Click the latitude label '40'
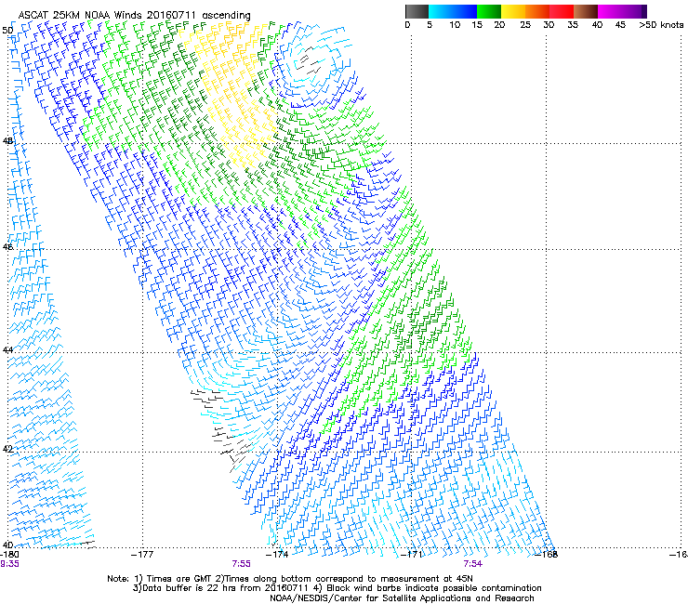The width and height of the screenshot is (688, 604). [x=7, y=545]
